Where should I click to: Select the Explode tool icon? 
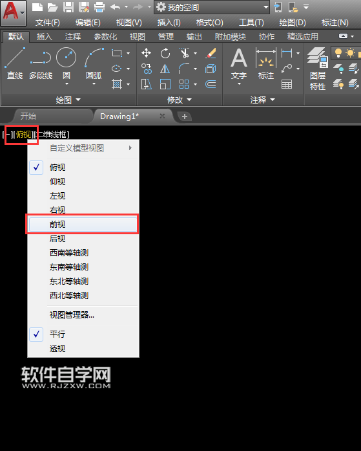pos(211,69)
